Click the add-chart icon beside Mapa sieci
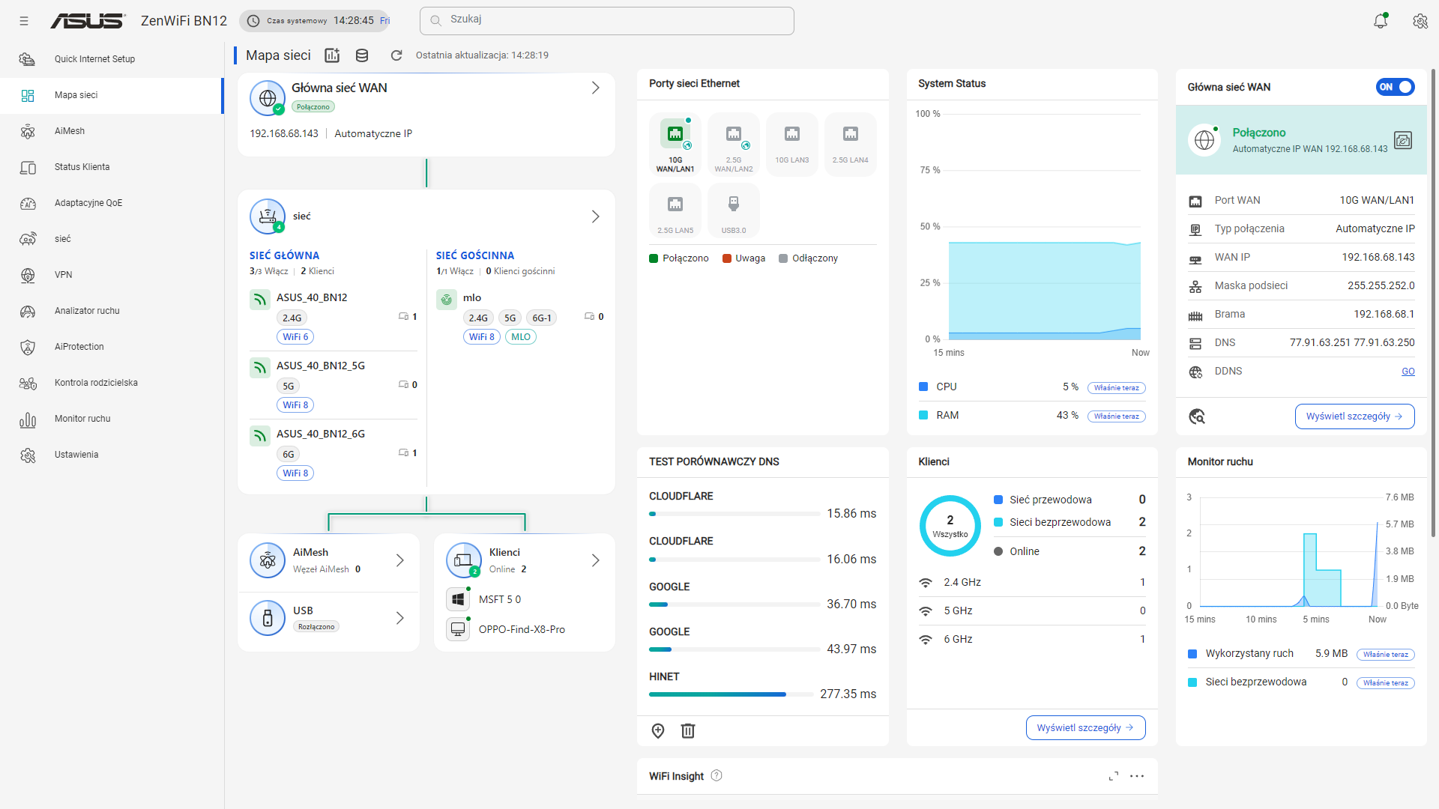This screenshot has width=1439, height=809. coord(332,55)
